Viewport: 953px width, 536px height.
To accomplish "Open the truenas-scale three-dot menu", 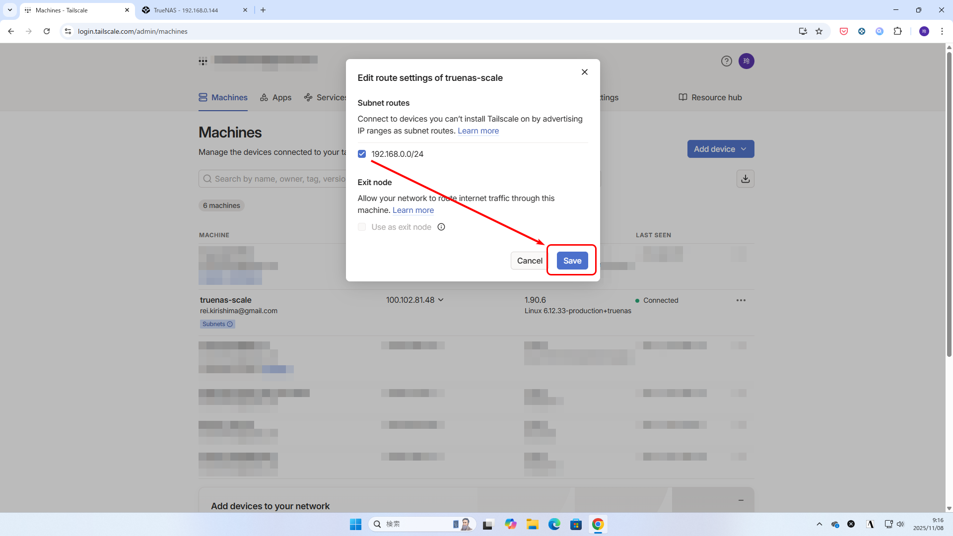I will click(x=741, y=300).
